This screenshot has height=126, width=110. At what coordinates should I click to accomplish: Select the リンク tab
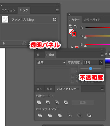coord(24,10)
